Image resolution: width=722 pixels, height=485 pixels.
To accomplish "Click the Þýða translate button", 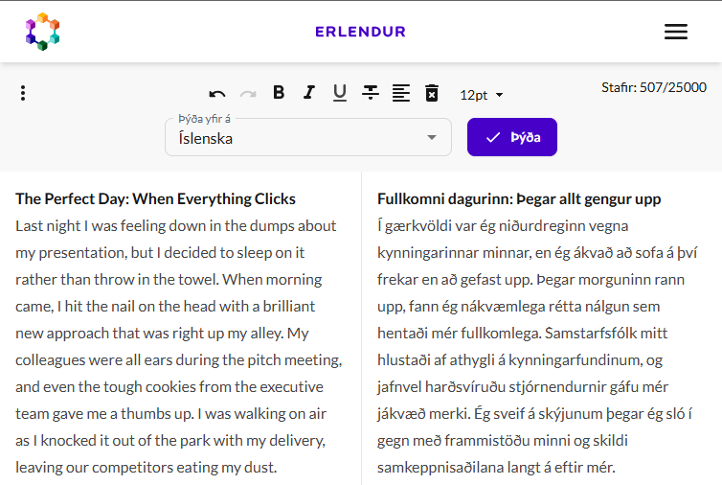I will click(512, 137).
